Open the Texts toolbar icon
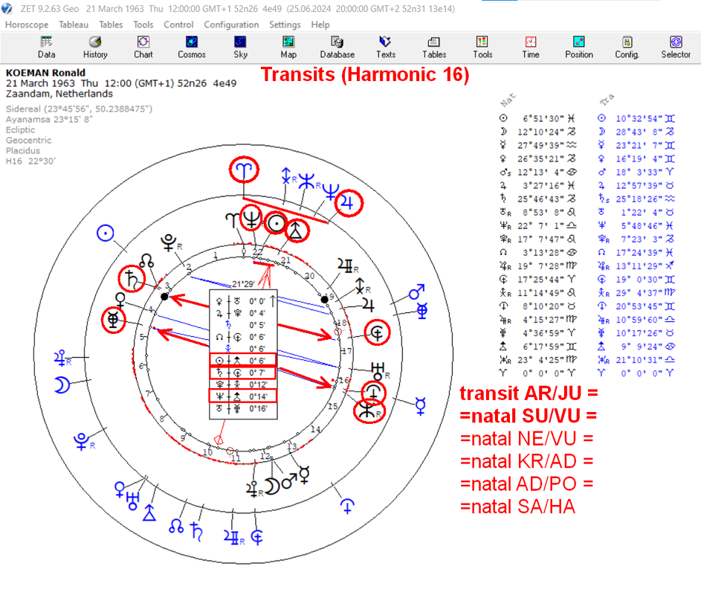 385,48
